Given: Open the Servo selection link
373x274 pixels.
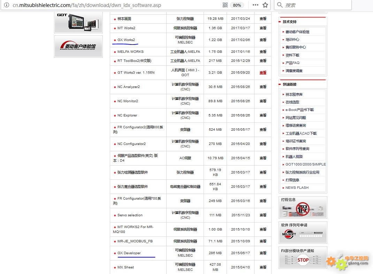Looking at the screenshot, I should tap(130, 215).
